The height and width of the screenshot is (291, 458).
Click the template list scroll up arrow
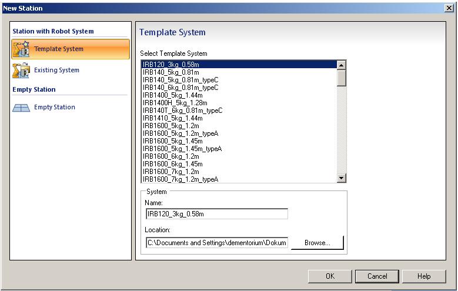coord(341,65)
